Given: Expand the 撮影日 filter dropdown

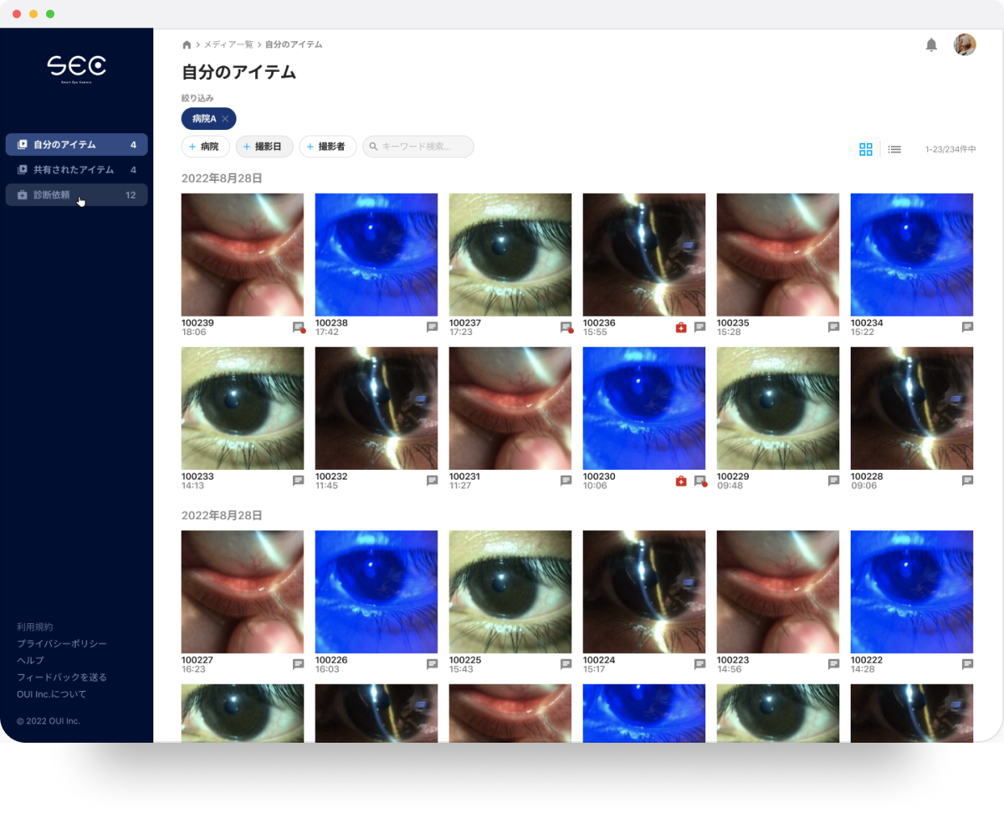Looking at the screenshot, I should pyautogui.click(x=264, y=147).
